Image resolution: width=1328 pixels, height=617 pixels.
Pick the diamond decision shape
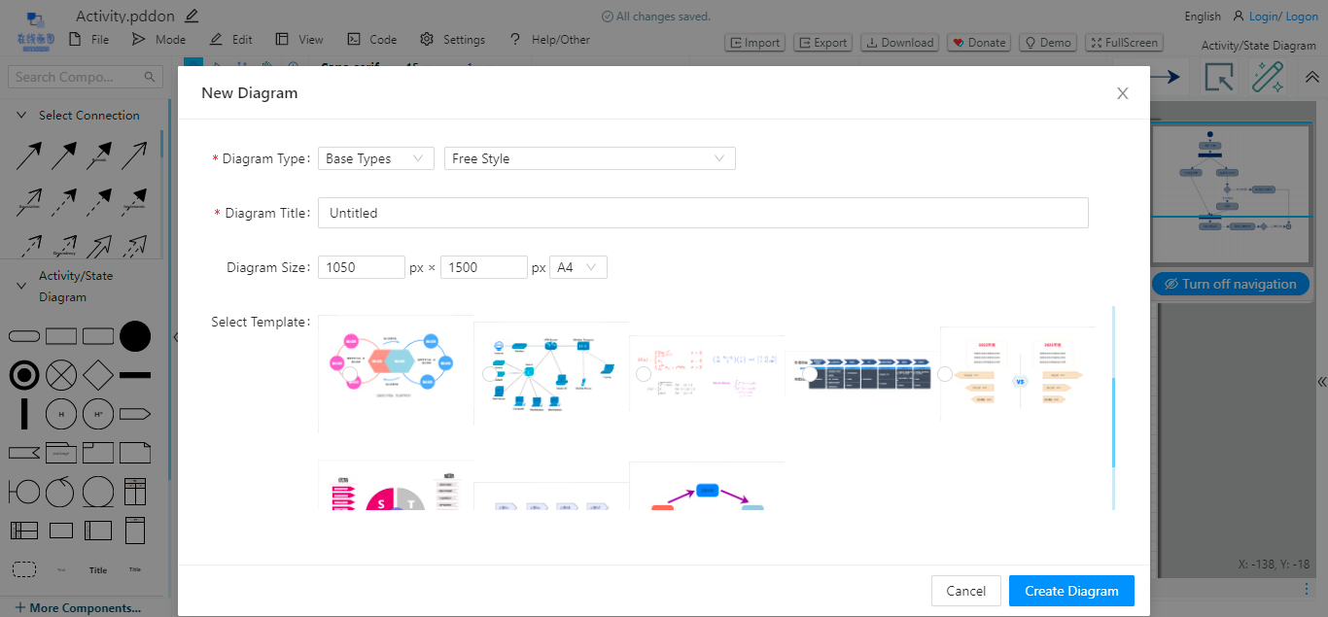click(x=98, y=374)
